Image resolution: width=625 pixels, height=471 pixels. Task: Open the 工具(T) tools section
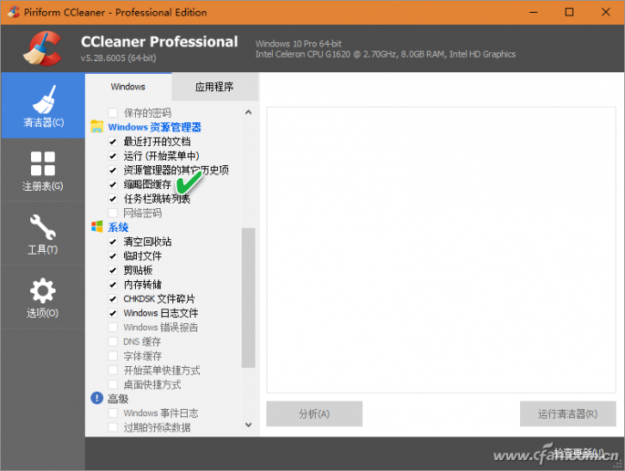pos(43,234)
